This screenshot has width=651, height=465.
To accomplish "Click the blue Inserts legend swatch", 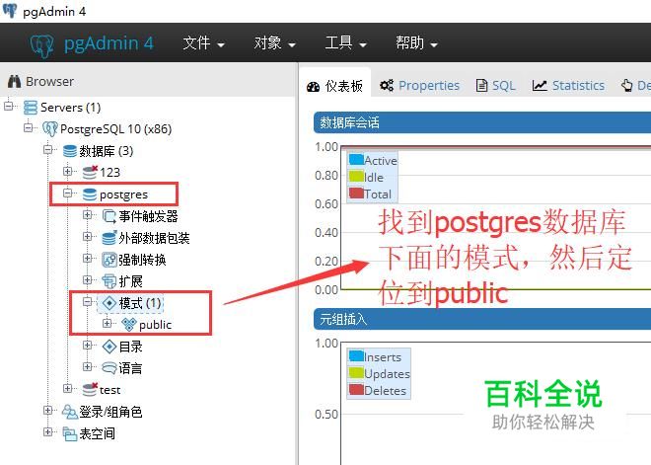I will coord(356,356).
